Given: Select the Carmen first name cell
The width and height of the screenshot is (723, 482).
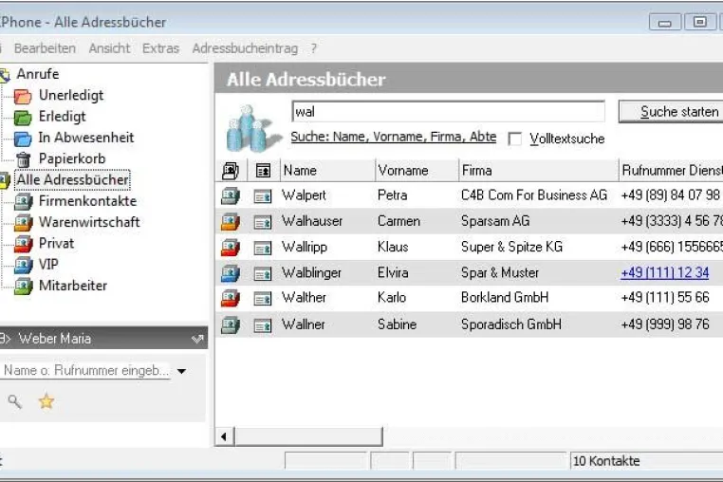Looking at the screenshot, I should click(x=399, y=221).
